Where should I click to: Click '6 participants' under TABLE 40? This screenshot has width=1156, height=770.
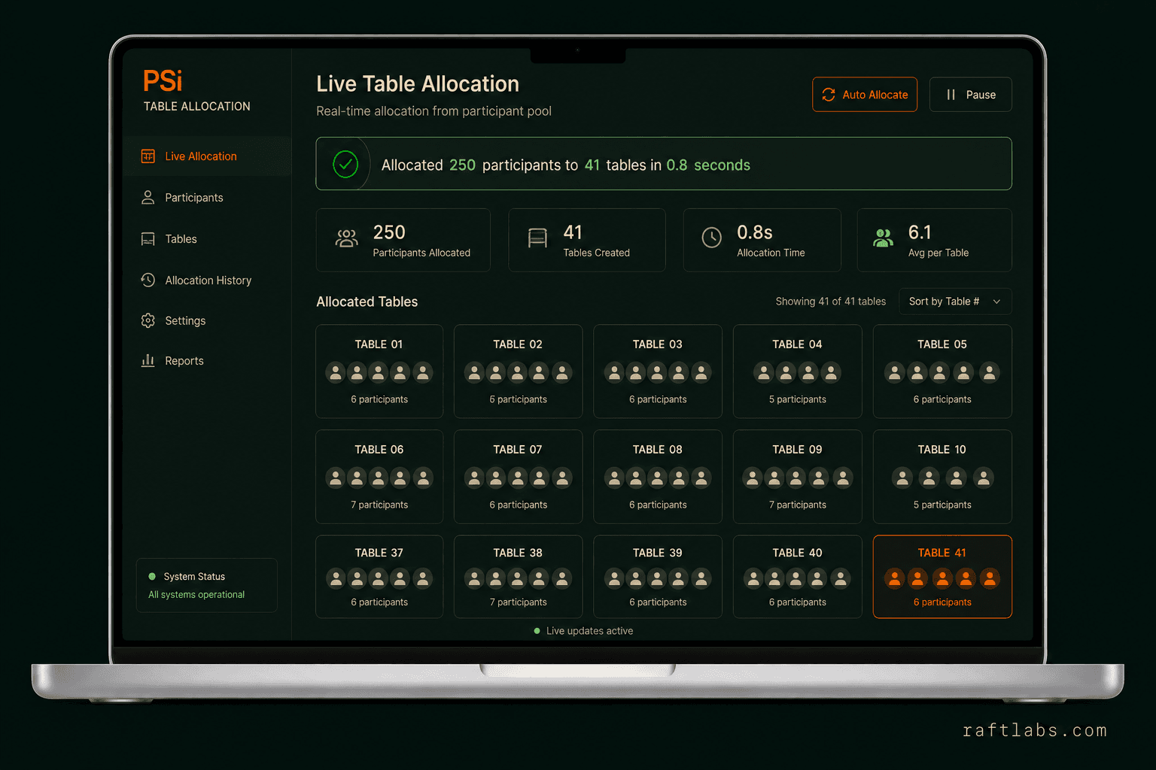798,602
